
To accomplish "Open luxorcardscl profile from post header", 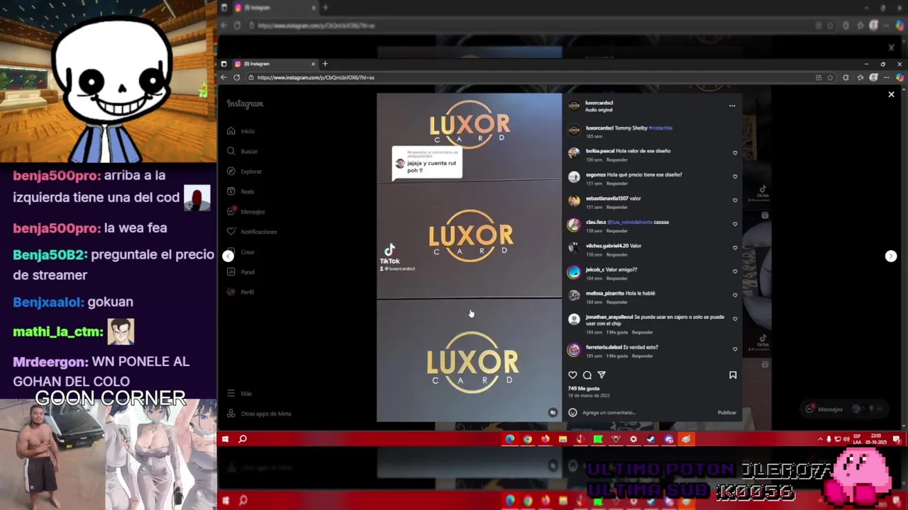I will tap(599, 103).
